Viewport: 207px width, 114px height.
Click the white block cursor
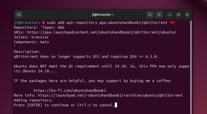(116, 105)
